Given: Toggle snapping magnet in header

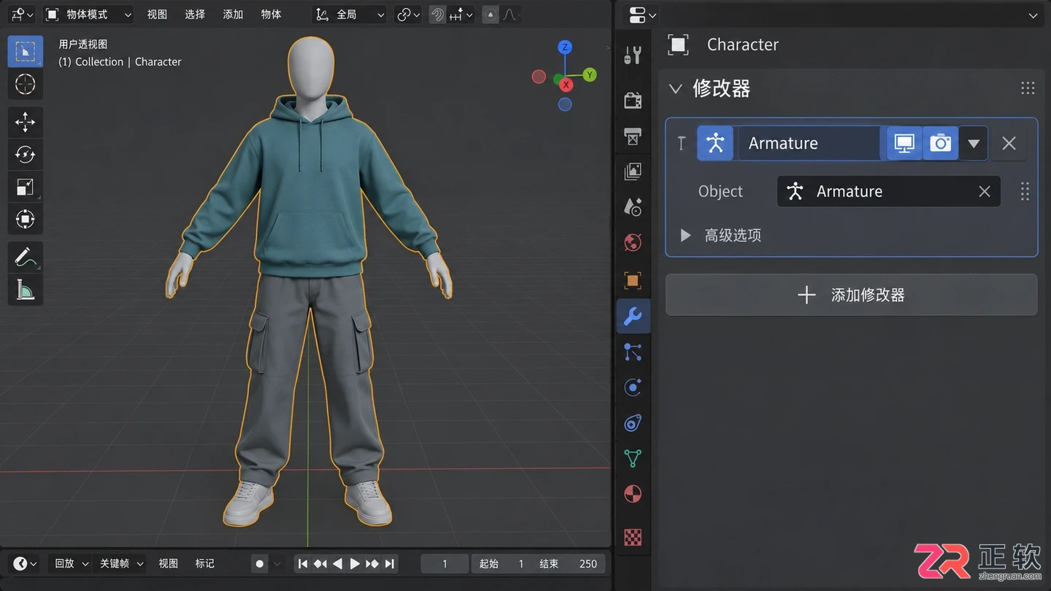Looking at the screenshot, I should pyautogui.click(x=437, y=15).
